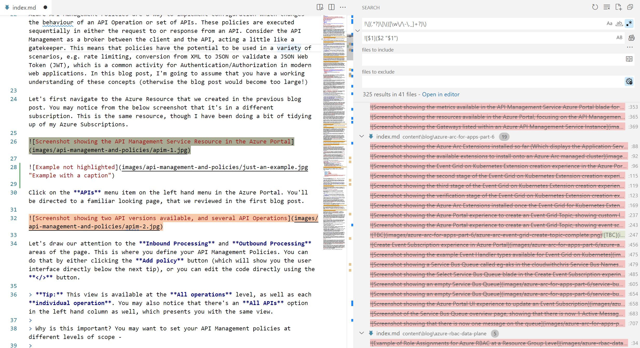Toggle Match Case in the search field
Image resolution: width=640 pixels, height=348 pixels.
click(609, 23)
